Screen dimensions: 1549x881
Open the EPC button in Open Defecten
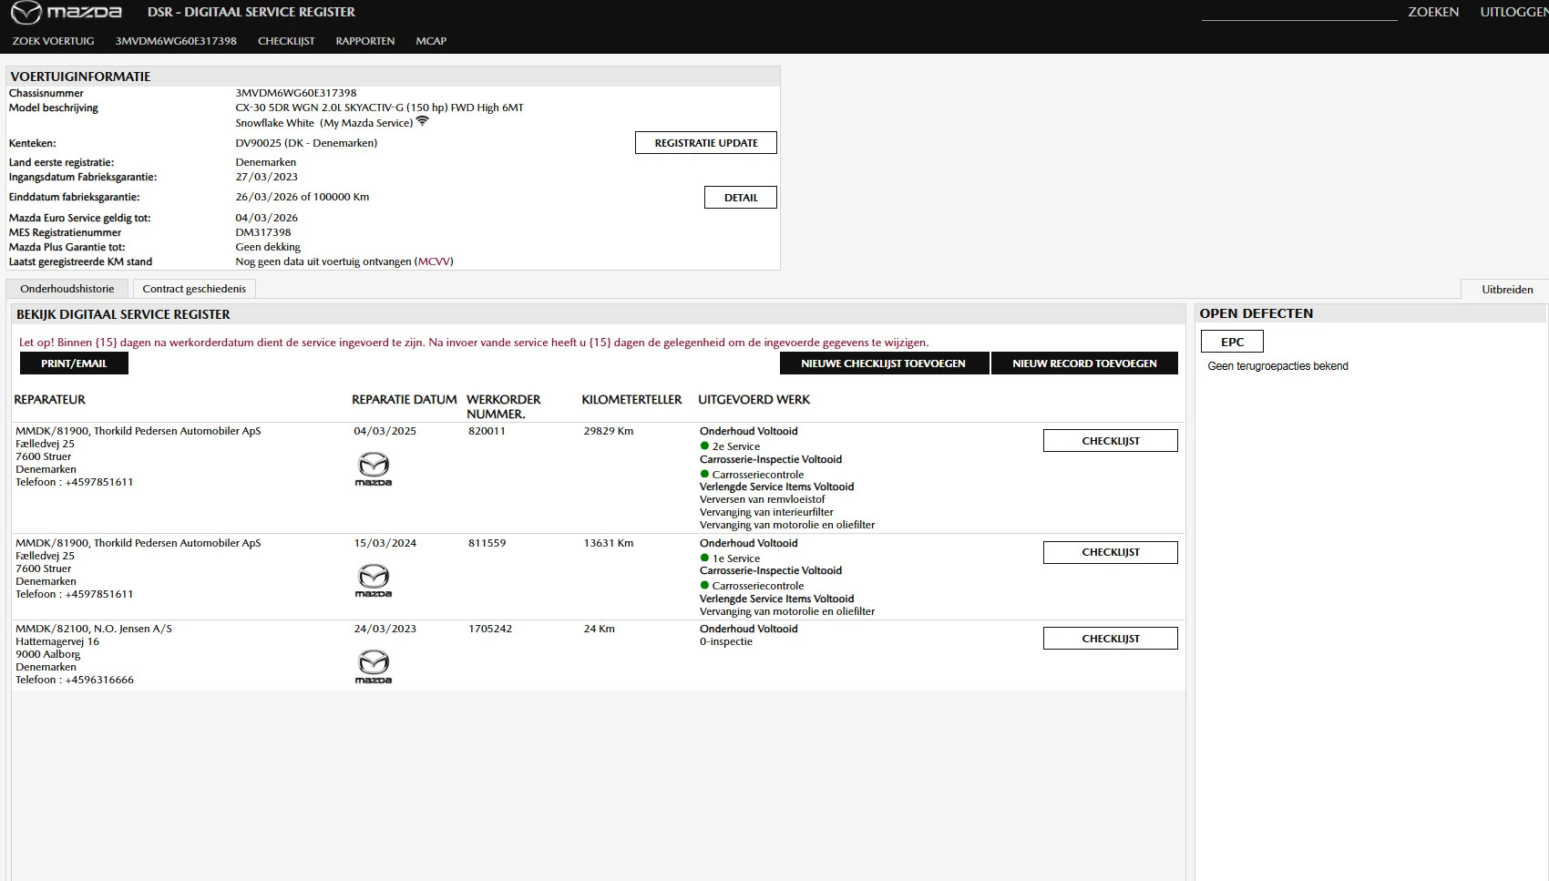point(1232,342)
